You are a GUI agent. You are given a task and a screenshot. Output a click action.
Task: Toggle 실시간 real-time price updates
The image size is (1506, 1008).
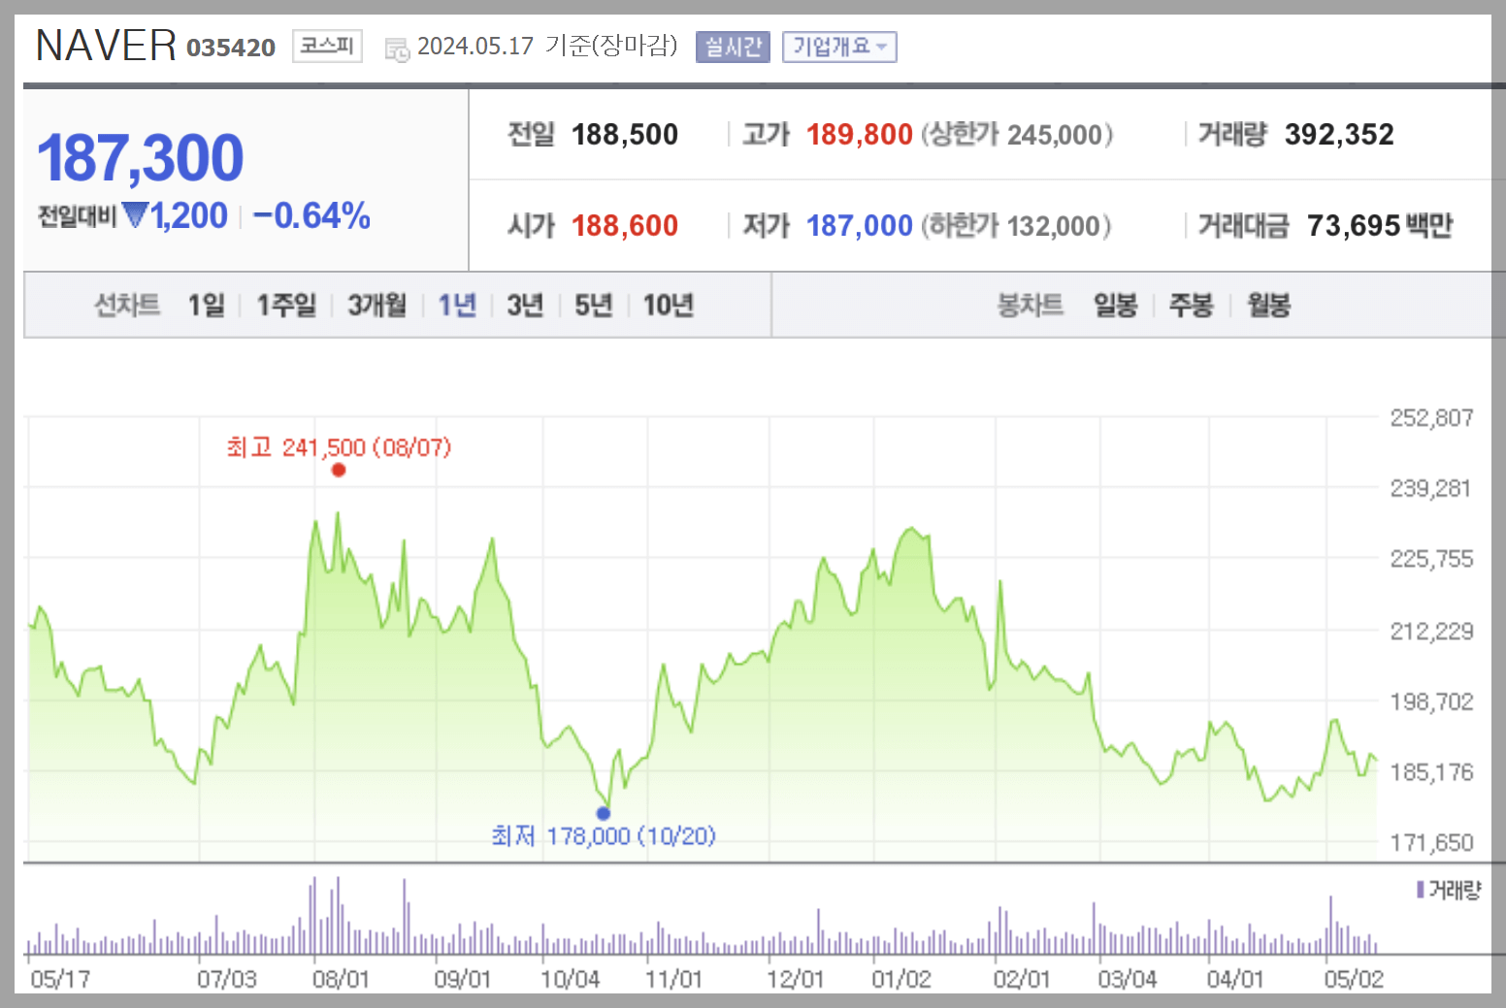click(x=732, y=47)
